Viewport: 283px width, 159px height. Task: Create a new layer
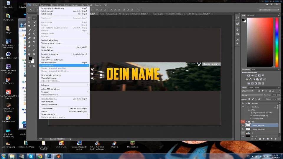coord(272,139)
